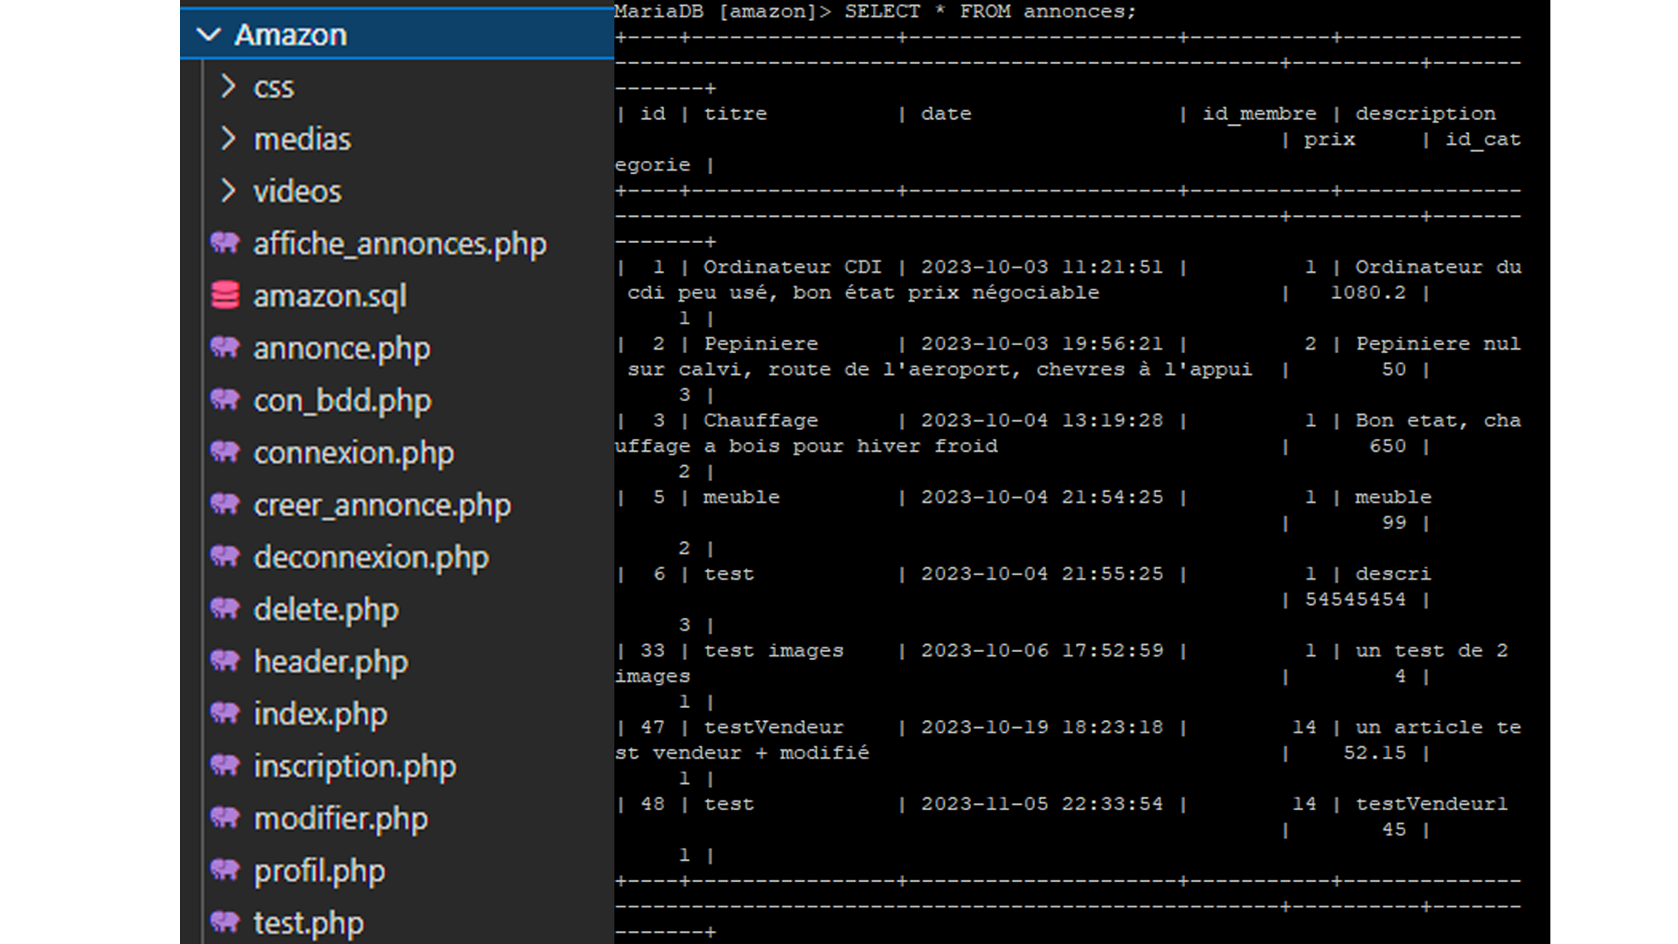Open file profil.php

click(319, 871)
